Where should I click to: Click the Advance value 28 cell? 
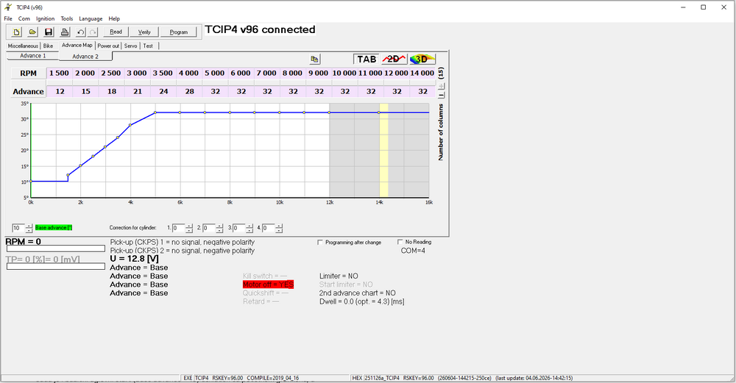(x=189, y=91)
